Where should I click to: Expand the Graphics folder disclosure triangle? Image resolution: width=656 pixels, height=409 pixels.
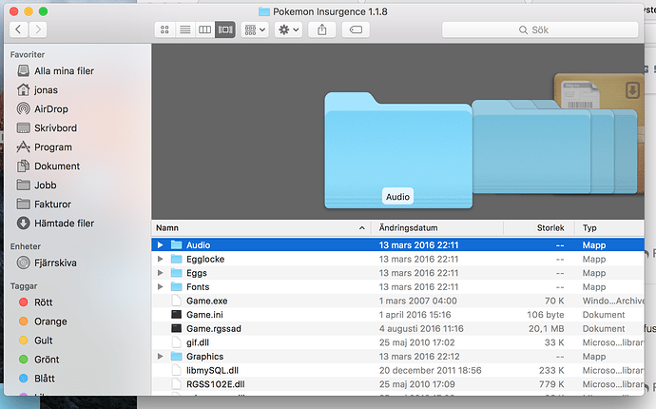[160, 357]
